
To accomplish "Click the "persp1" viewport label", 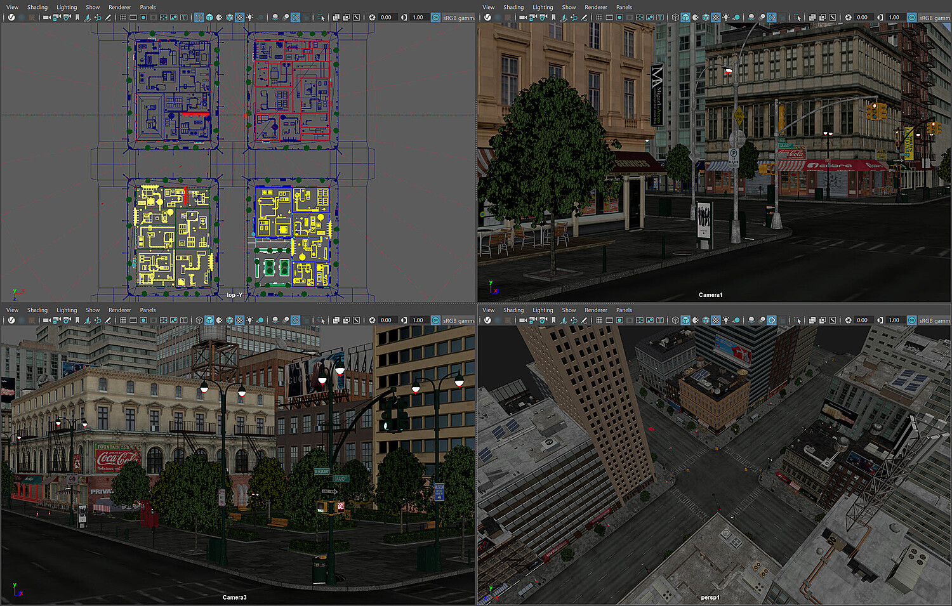I will tap(710, 598).
